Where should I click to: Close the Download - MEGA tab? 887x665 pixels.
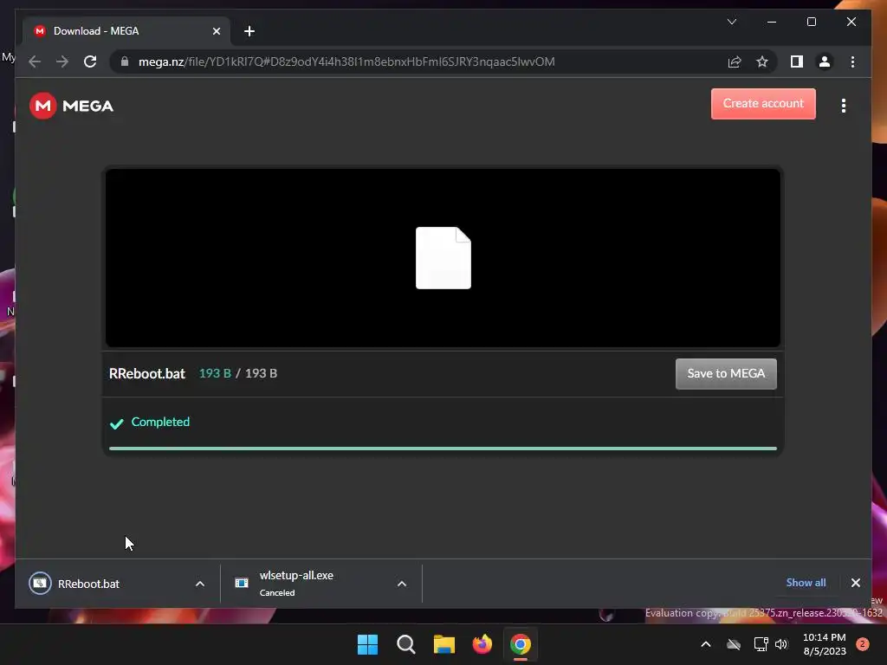tap(216, 31)
